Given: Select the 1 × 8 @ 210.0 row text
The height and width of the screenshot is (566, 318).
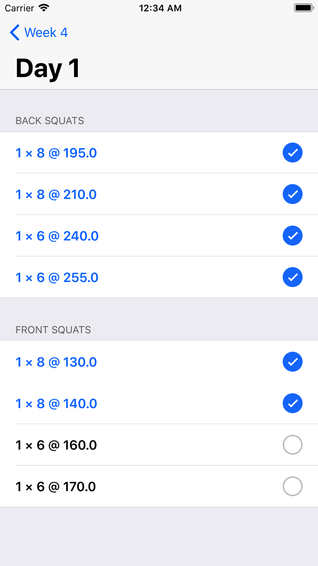Looking at the screenshot, I should click(x=56, y=195).
